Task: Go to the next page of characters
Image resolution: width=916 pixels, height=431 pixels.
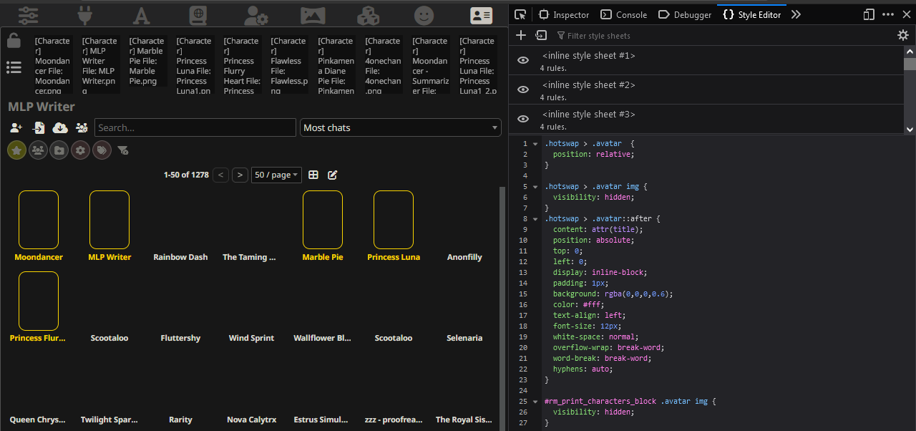Action: pyautogui.click(x=240, y=175)
